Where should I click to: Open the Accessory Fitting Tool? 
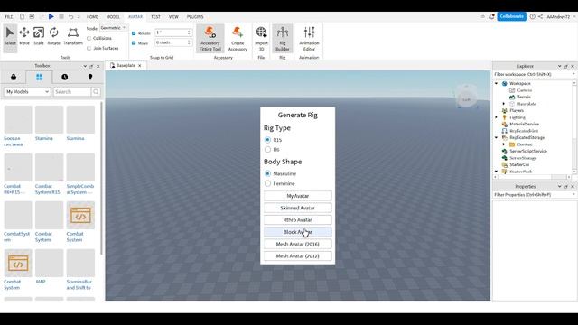click(210, 38)
